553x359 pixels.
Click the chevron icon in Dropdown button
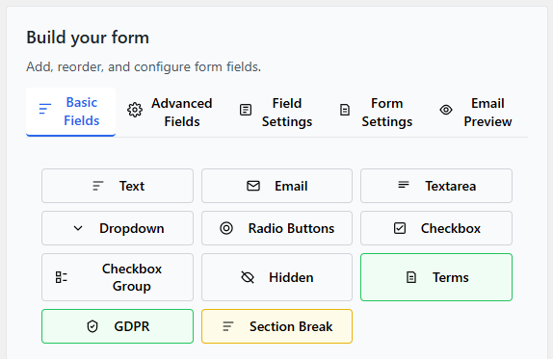pos(78,228)
